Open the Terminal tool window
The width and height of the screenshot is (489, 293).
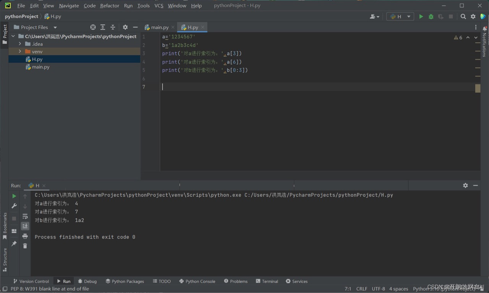coord(267,281)
